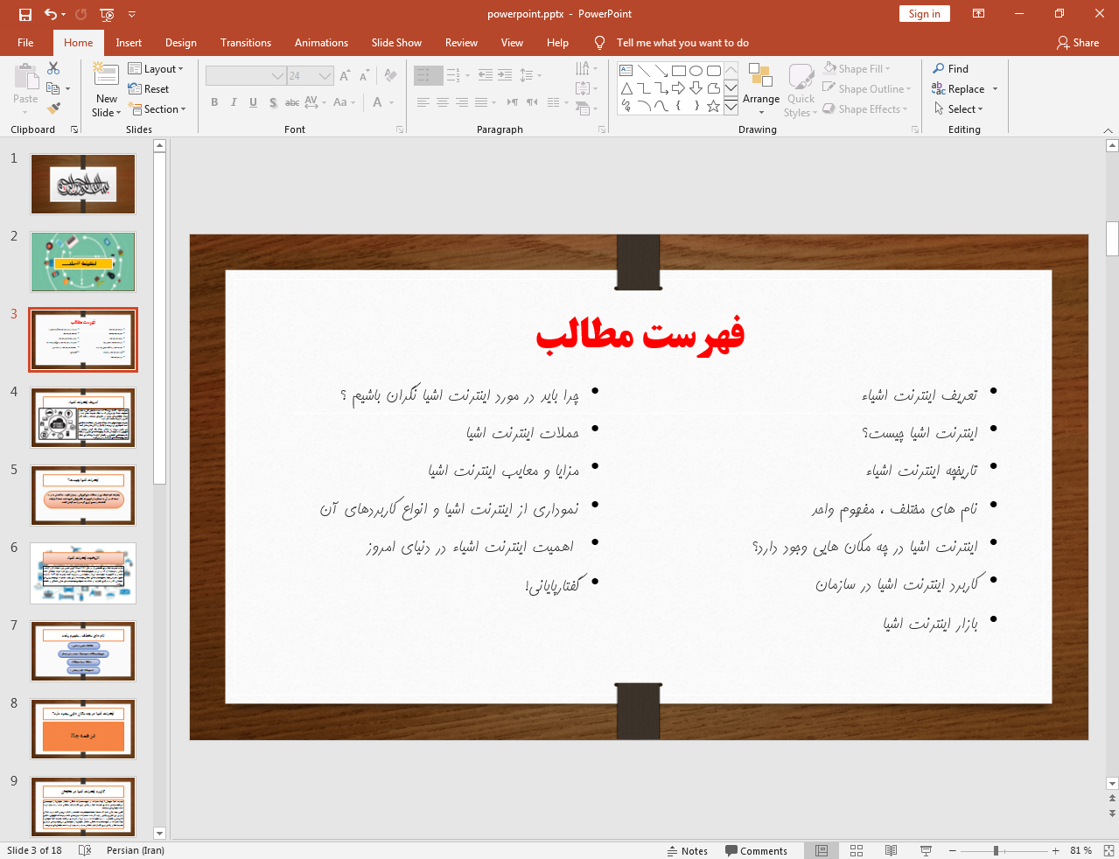
Task: Open the font name combo box
Action: [x=246, y=76]
